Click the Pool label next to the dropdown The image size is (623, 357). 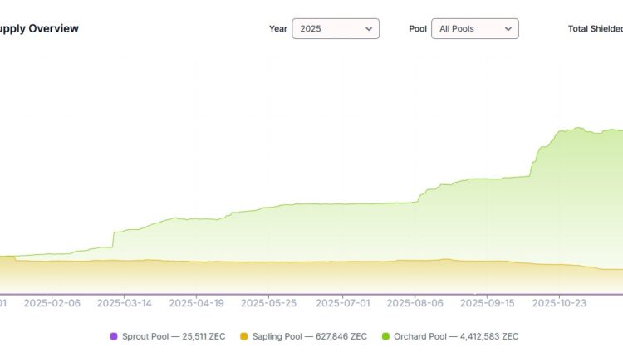[418, 28]
